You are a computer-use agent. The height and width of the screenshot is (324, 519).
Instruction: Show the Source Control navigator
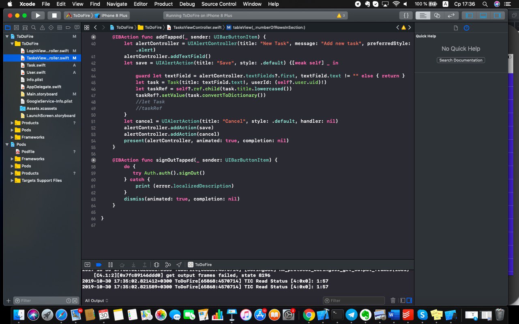pyautogui.click(x=16, y=28)
